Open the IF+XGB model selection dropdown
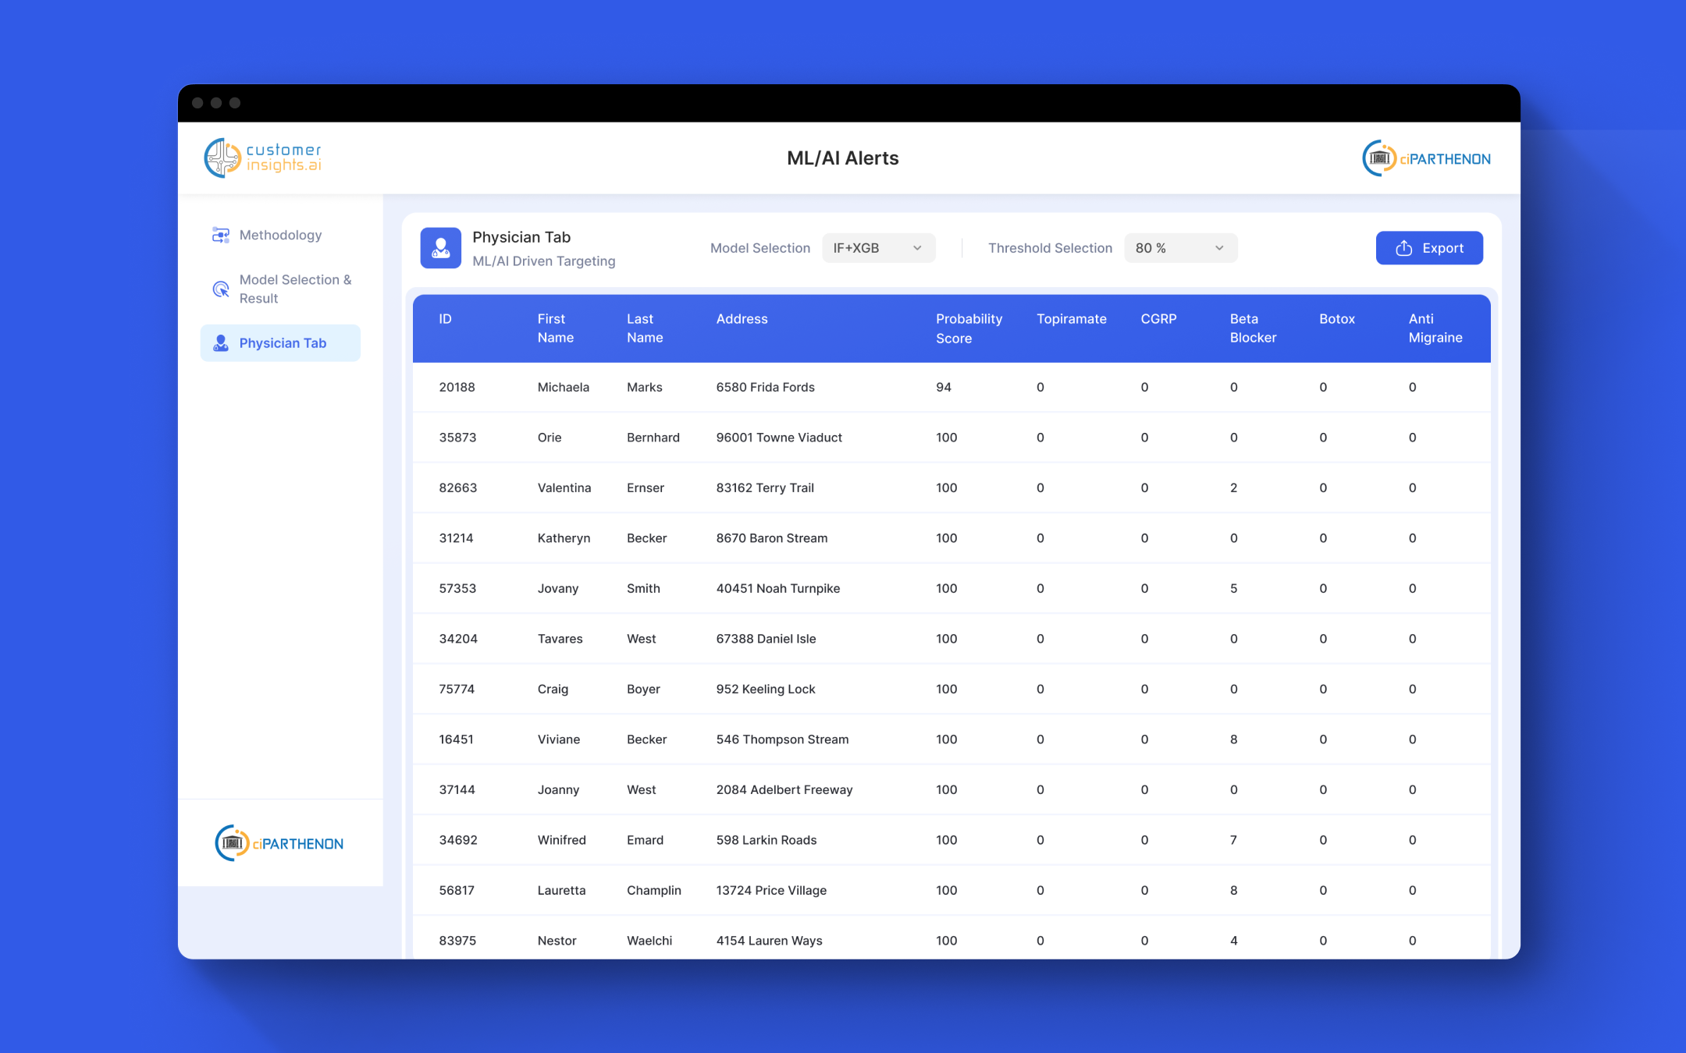Viewport: 1686px width, 1053px height. (x=877, y=248)
